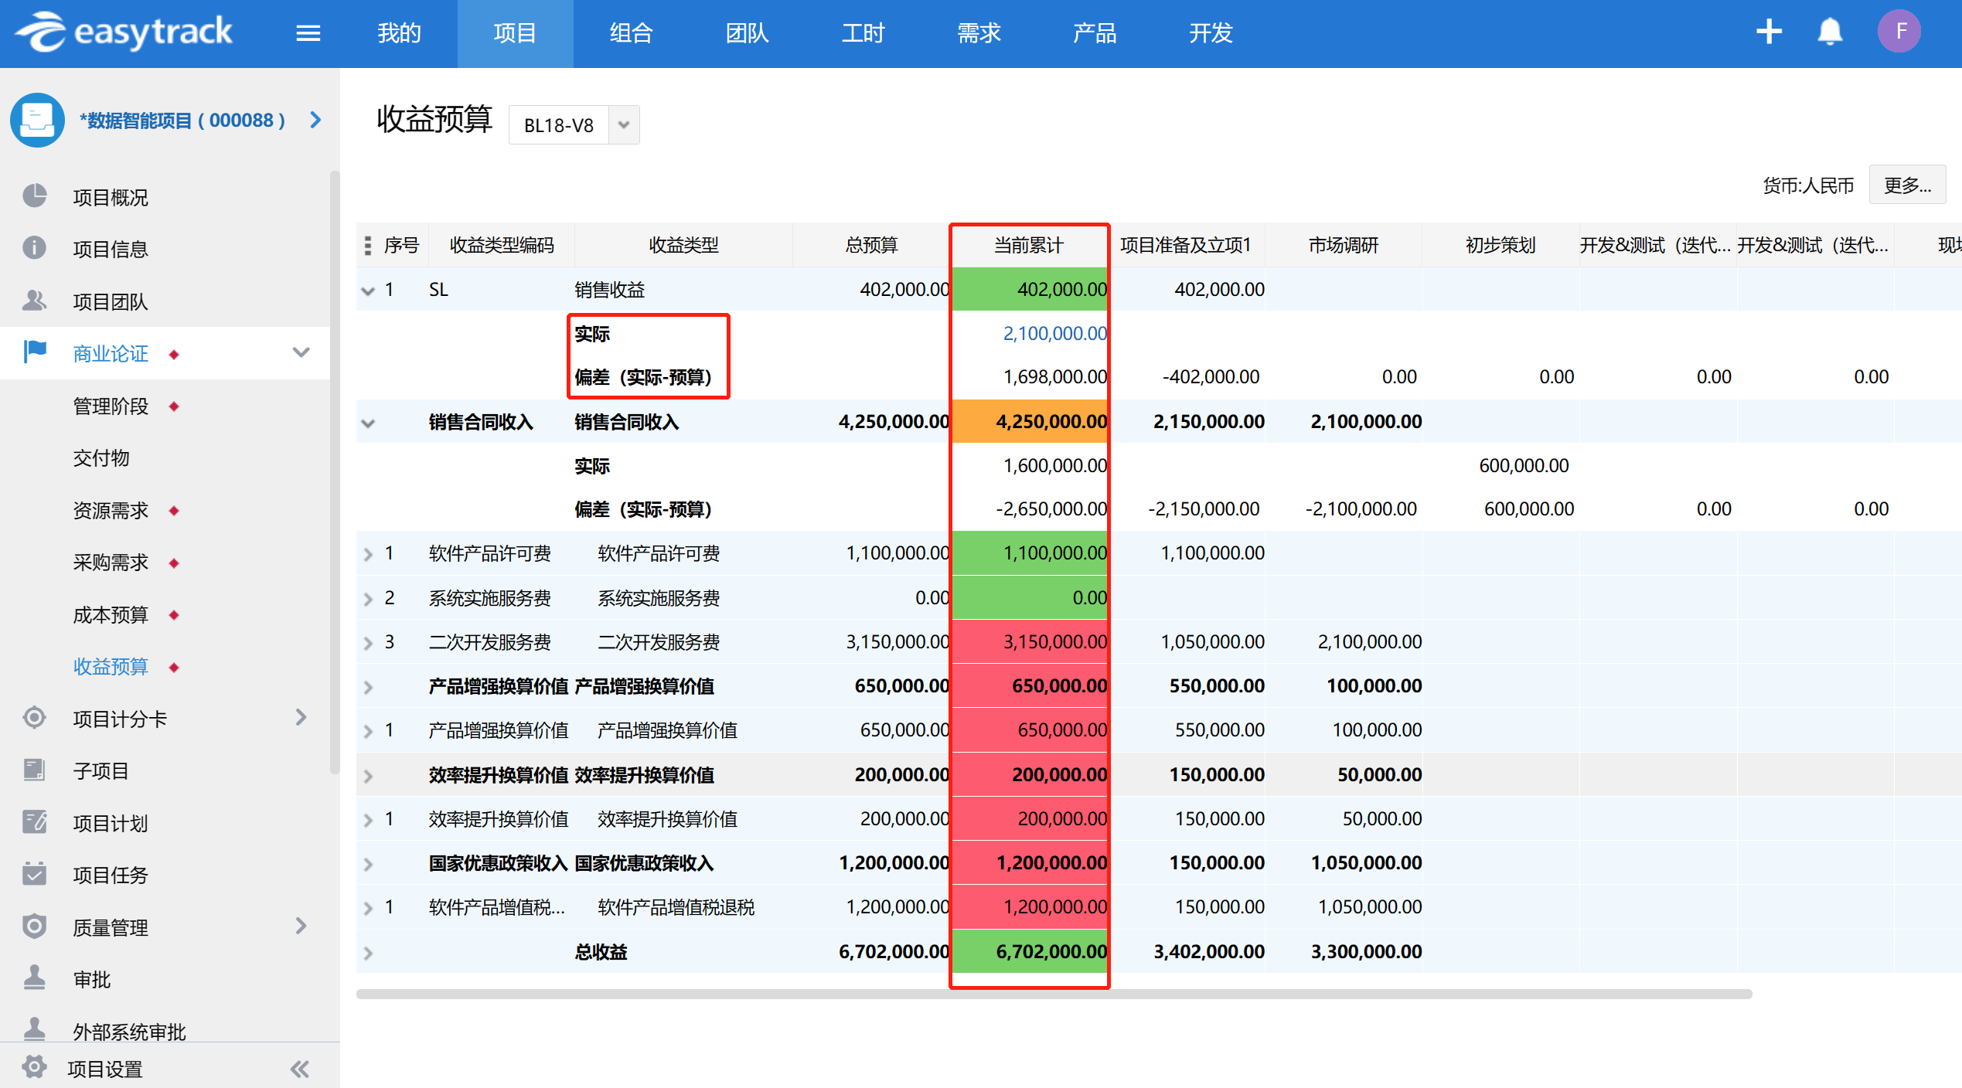
Task: Click the project inbox icon
Action: [37, 121]
